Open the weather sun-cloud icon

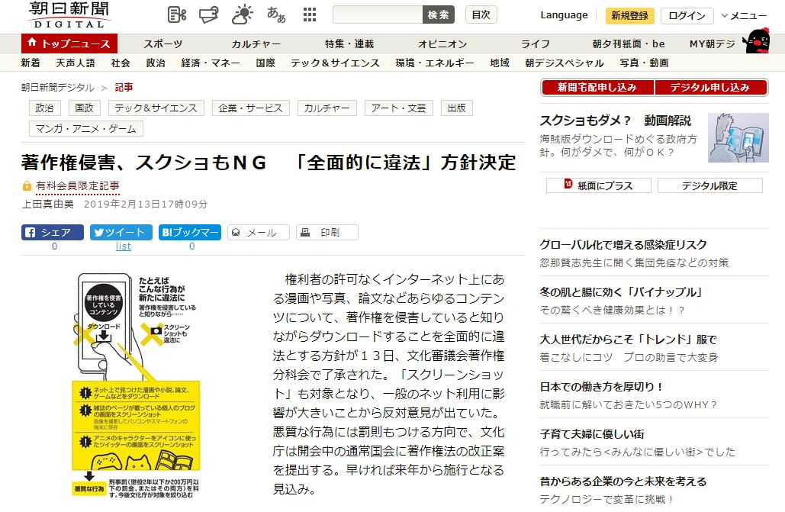tap(243, 14)
